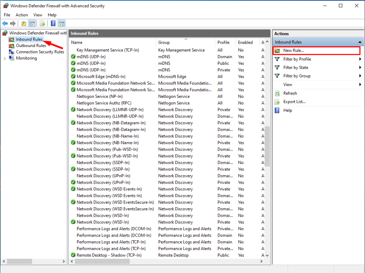Click the tree pane horizontal scrollbar thumb
365x273 pixels.
click(19, 261)
